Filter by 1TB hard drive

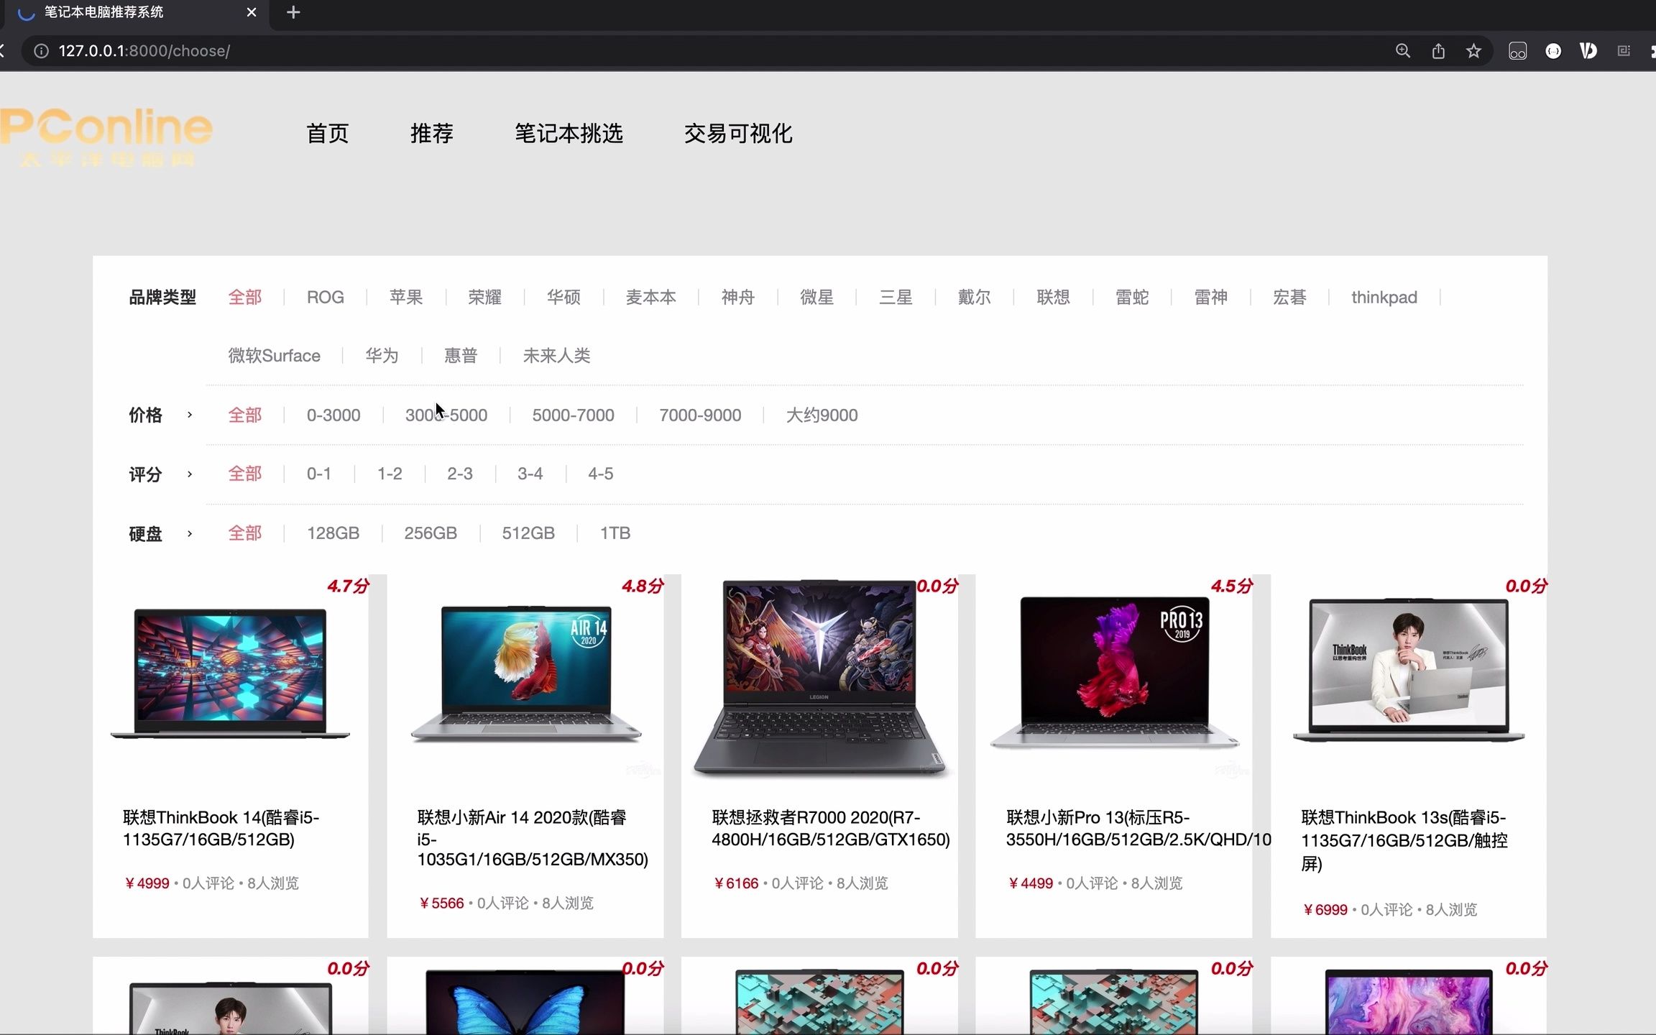pyautogui.click(x=615, y=533)
